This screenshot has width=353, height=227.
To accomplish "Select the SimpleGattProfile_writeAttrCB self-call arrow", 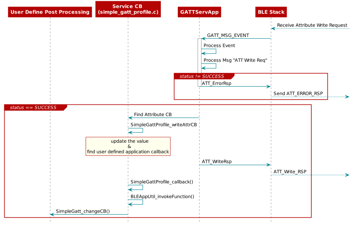I will coord(135,130).
